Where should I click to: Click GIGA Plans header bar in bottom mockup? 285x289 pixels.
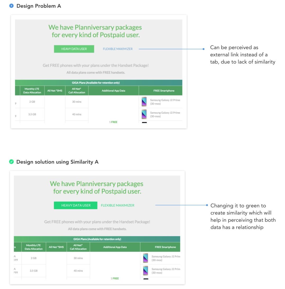(97, 239)
